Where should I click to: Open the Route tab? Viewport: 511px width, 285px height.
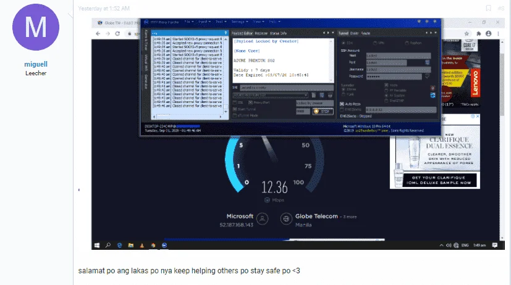click(x=365, y=33)
